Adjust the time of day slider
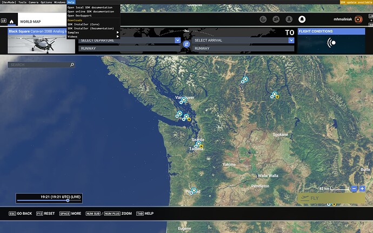 tap(68, 200)
